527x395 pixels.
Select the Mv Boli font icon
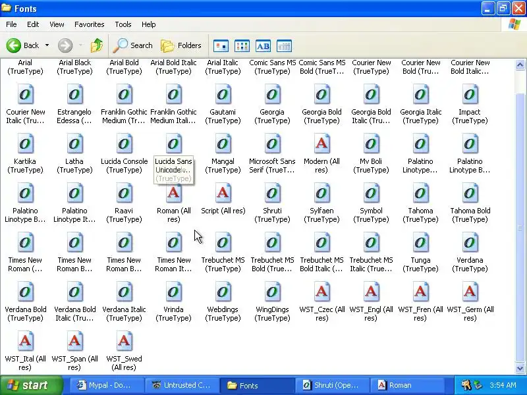371,144
